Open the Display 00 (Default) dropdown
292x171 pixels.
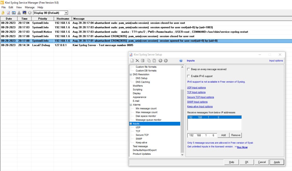[x=66, y=13]
